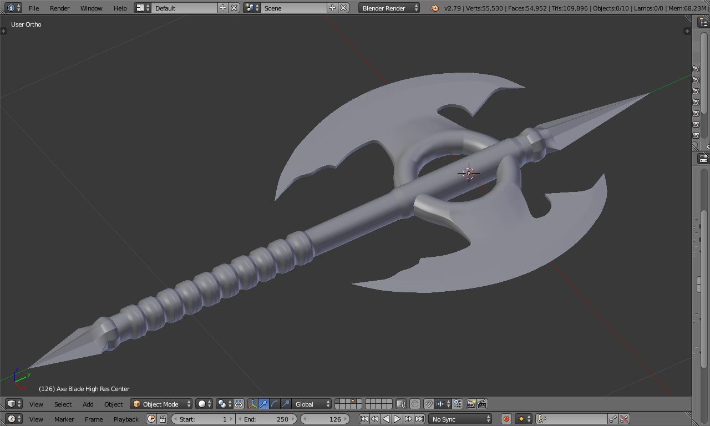Open the Object Mode dropdown
710x426 pixels.
pos(161,404)
